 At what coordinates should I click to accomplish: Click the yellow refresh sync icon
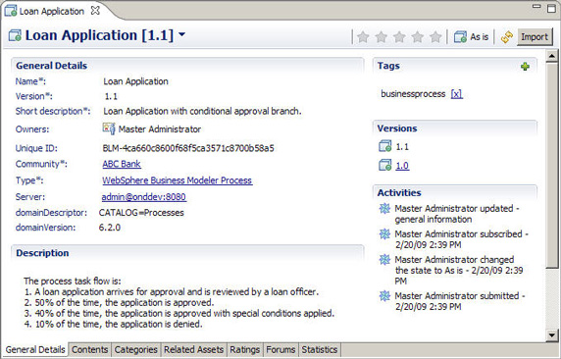tap(507, 37)
